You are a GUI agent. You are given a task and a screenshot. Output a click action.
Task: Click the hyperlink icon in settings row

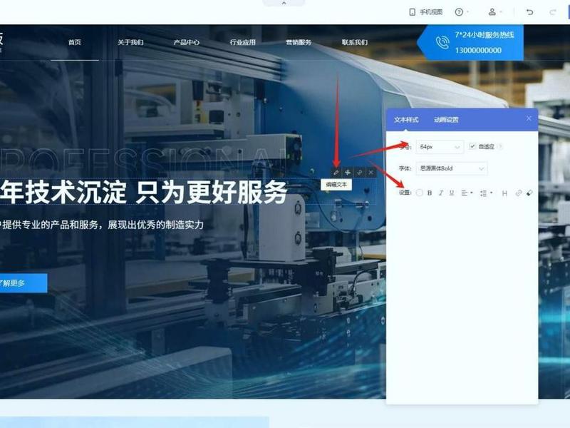pos(519,193)
